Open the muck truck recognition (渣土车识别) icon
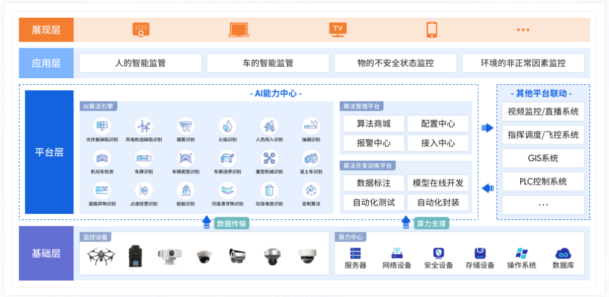 [311, 158]
